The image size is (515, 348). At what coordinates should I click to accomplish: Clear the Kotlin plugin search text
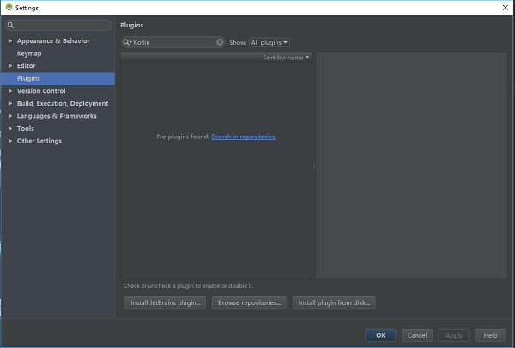tap(220, 42)
